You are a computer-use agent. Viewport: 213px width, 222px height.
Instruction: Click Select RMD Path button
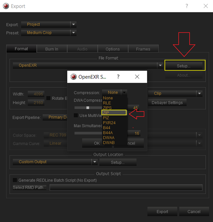pyautogui.click(x=30, y=188)
